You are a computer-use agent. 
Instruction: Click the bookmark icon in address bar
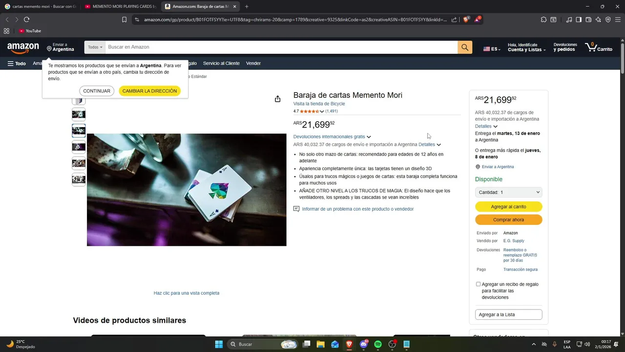[x=124, y=20]
